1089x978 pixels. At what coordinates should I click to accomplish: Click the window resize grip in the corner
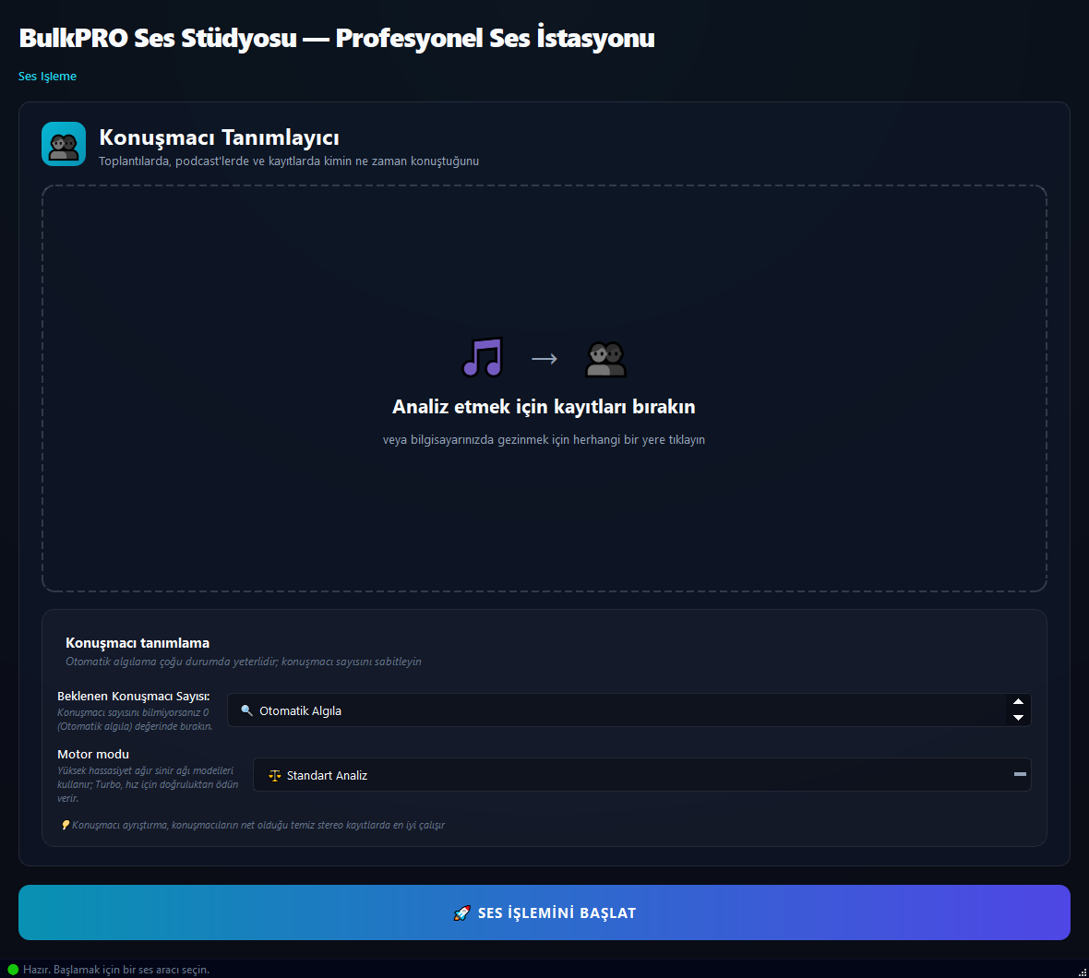pos(1082,972)
